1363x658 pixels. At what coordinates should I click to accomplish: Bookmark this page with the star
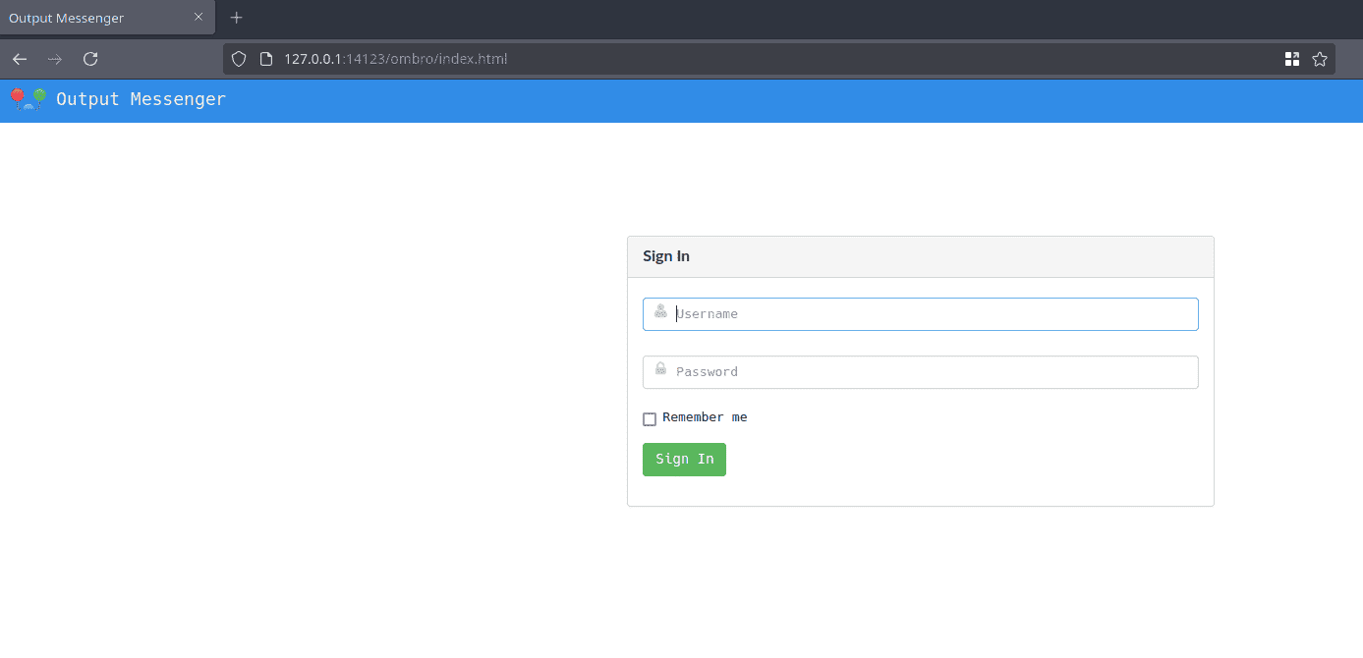[1320, 59]
